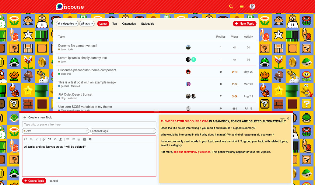Click the upload icon in composer toolbar
Image resolution: width=315 pixels, height=185 pixels.
(x=61, y=139)
